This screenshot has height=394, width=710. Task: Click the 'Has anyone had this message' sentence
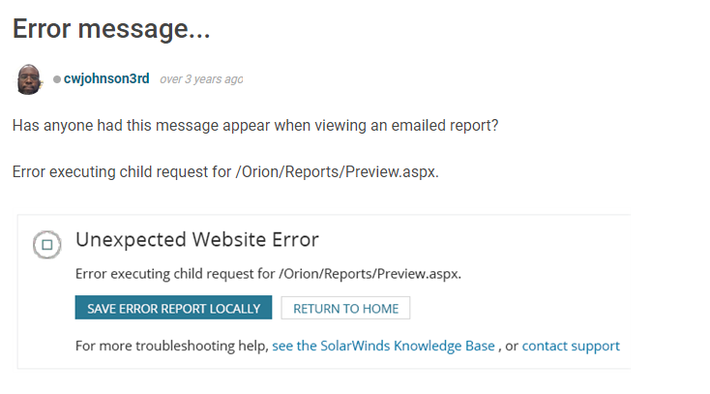[x=255, y=125]
